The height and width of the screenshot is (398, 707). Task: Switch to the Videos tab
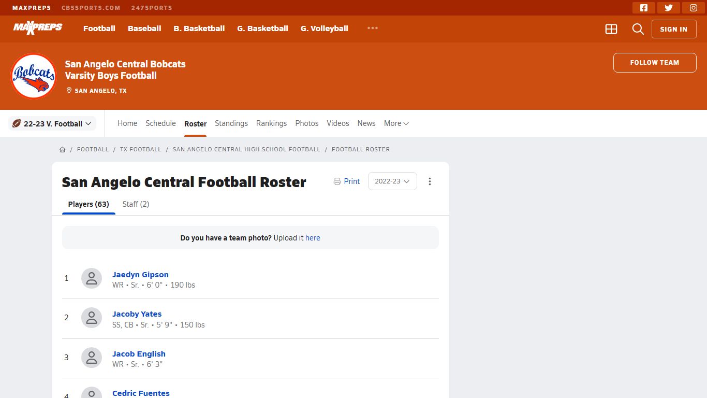338,123
